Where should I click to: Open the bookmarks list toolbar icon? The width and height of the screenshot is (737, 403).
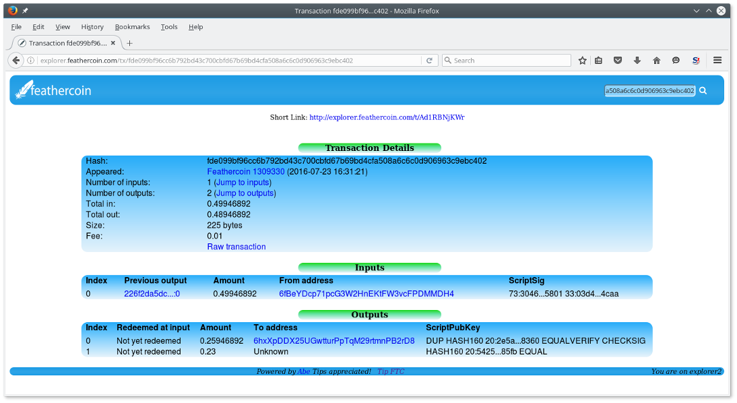(x=598, y=60)
